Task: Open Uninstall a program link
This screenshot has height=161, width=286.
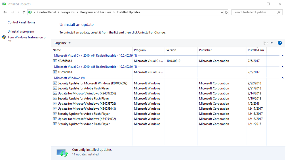Action: tap(21, 31)
